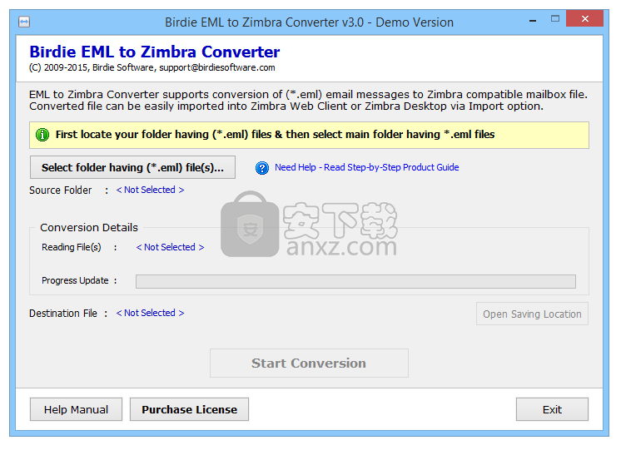Open Need Help Step-by-Step Product Guide link

367,167
